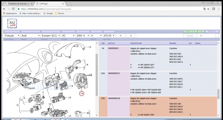Open the group 9 dropdown

96,36
